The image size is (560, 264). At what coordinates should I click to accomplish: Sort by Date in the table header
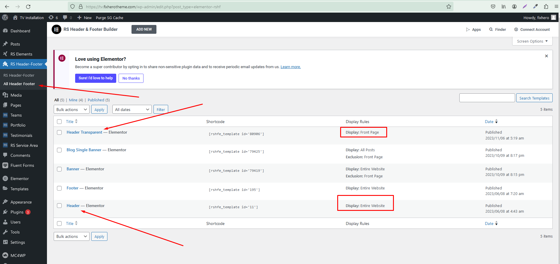(x=491, y=122)
